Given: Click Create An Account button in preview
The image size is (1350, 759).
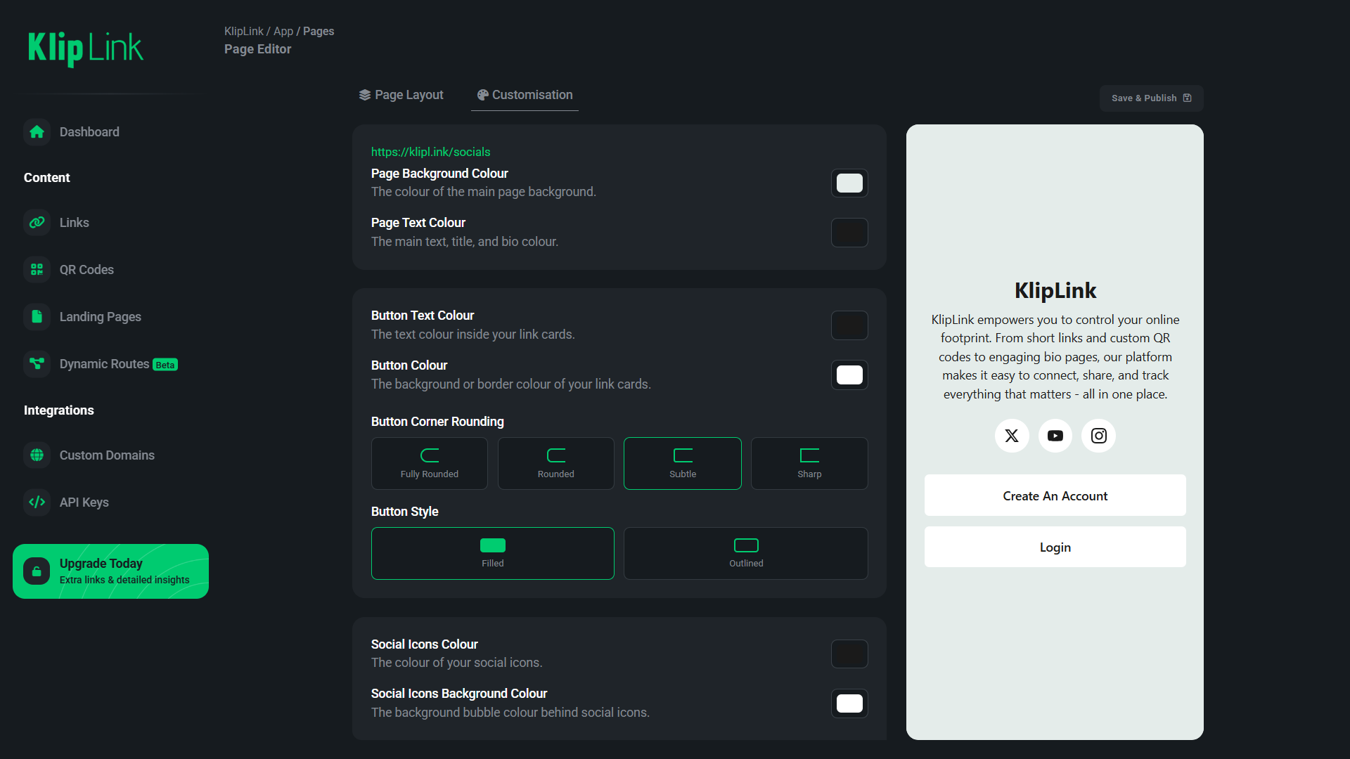Looking at the screenshot, I should [1055, 496].
